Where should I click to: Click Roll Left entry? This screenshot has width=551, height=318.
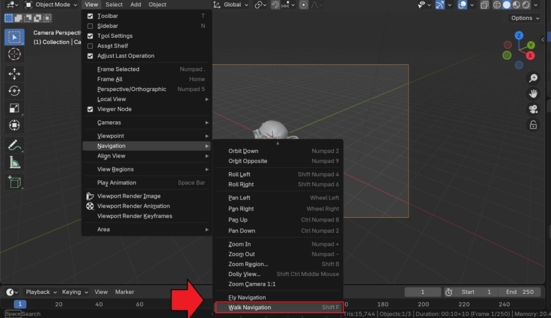click(279, 174)
